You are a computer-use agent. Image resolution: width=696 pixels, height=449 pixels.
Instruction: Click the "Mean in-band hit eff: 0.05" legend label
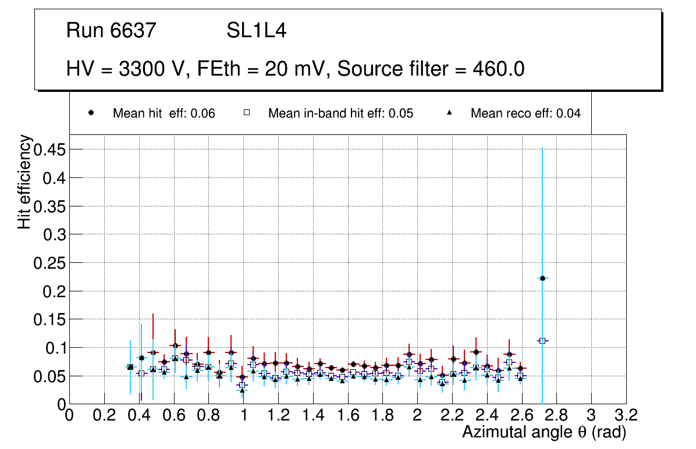[340, 113]
